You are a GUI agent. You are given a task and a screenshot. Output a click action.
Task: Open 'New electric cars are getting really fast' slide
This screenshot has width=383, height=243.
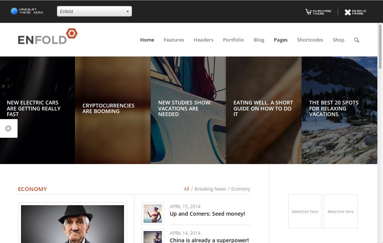click(37, 110)
